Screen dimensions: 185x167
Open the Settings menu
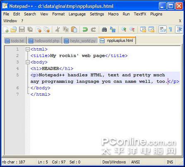pyautogui.click(x=97, y=14)
